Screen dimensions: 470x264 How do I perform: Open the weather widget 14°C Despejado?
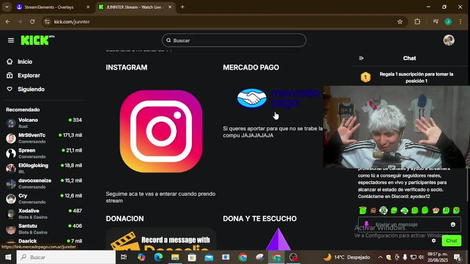point(346,257)
